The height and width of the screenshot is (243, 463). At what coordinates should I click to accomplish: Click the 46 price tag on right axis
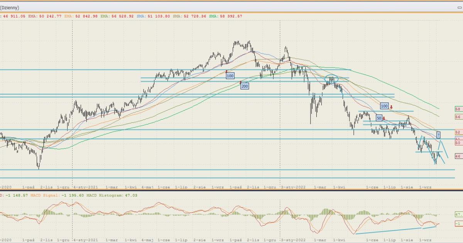point(458,156)
